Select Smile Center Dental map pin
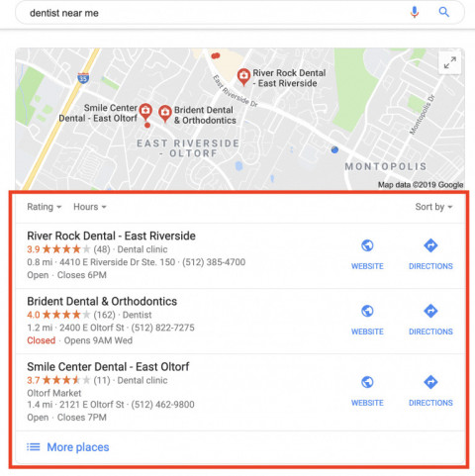The image size is (475, 476). (145, 112)
